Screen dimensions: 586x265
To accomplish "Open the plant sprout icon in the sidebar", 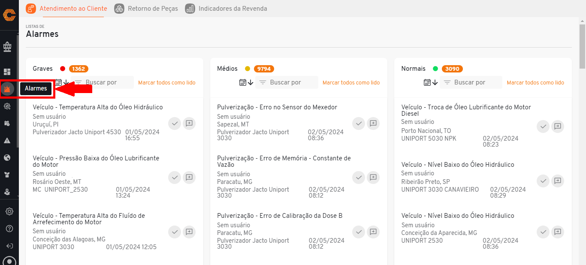I will [7, 175].
